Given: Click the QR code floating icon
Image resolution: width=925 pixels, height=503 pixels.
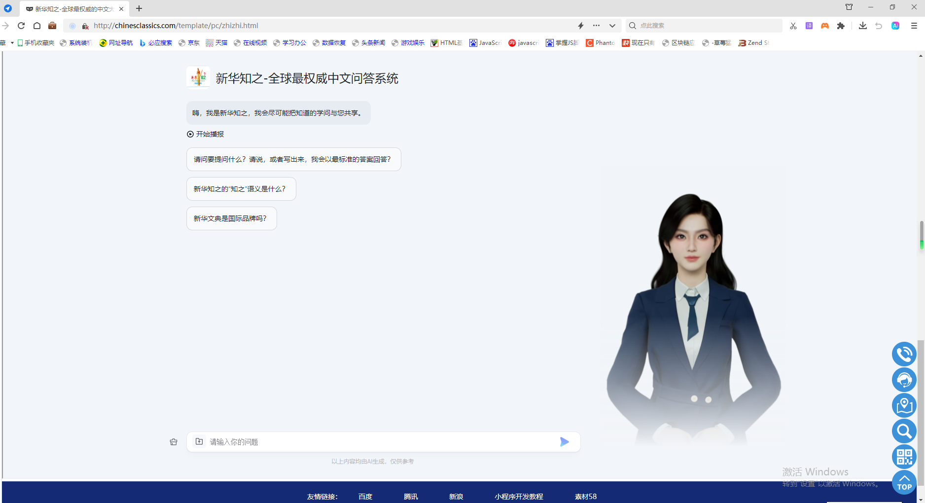Looking at the screenshot, I should coord(904,457).
